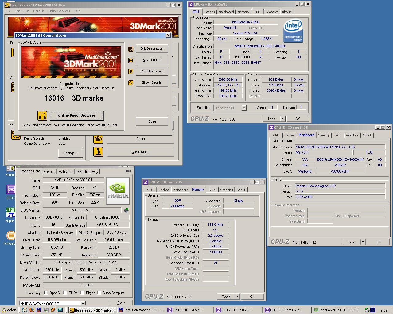
Task: Open About tab in Memory CPU-Z window
Action: 241,190
